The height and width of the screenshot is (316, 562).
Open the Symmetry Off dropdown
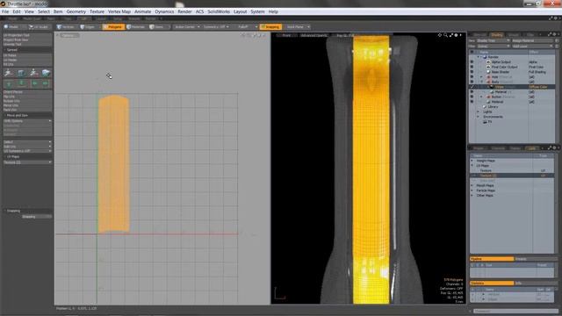216,27
